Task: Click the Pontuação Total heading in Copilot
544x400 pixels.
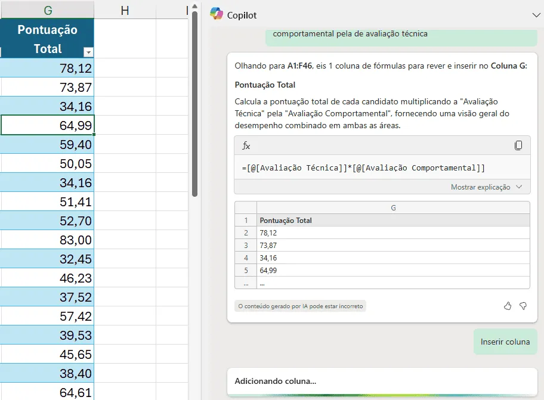Action: pyautogui.click(x=265, y=85)
